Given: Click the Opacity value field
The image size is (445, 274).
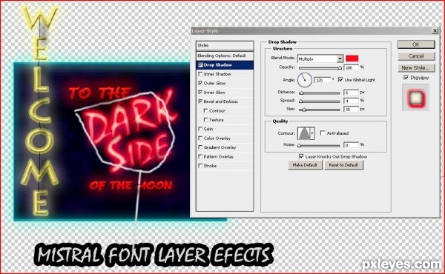Looking at the screenshot, I should click(x=352, y=67).
